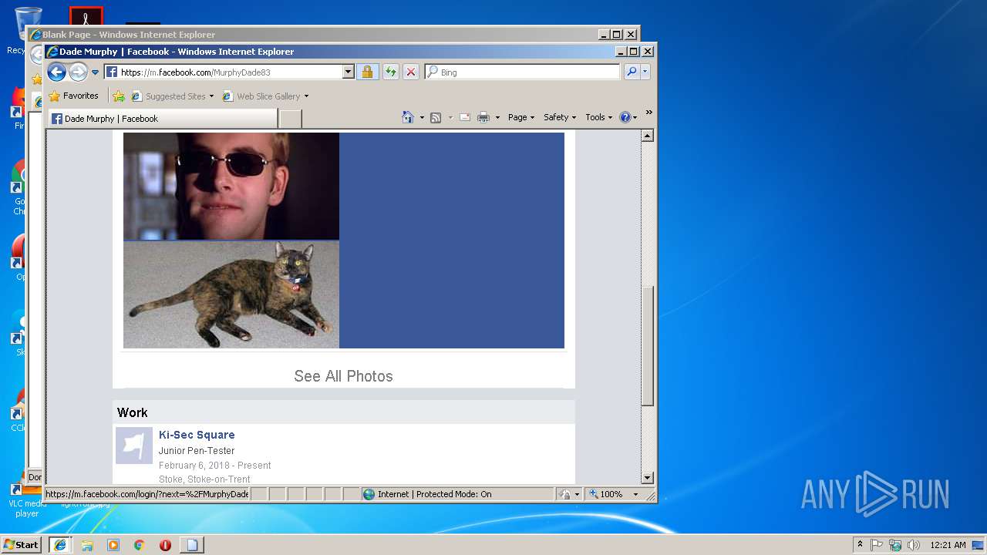Image resolution: width=987 pixels, height=555 pixels.
Task: Open a new blank tab
Action: point(290,119)
